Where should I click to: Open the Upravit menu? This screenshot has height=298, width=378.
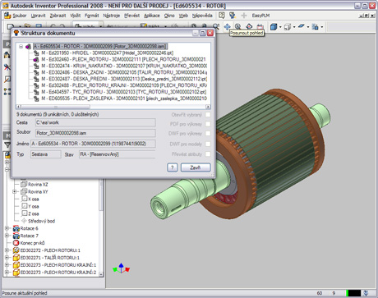click(x=38, y=16)
